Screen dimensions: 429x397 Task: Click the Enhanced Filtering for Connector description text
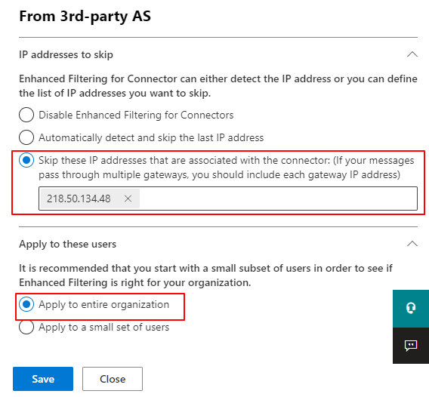(x=218, y=86)
